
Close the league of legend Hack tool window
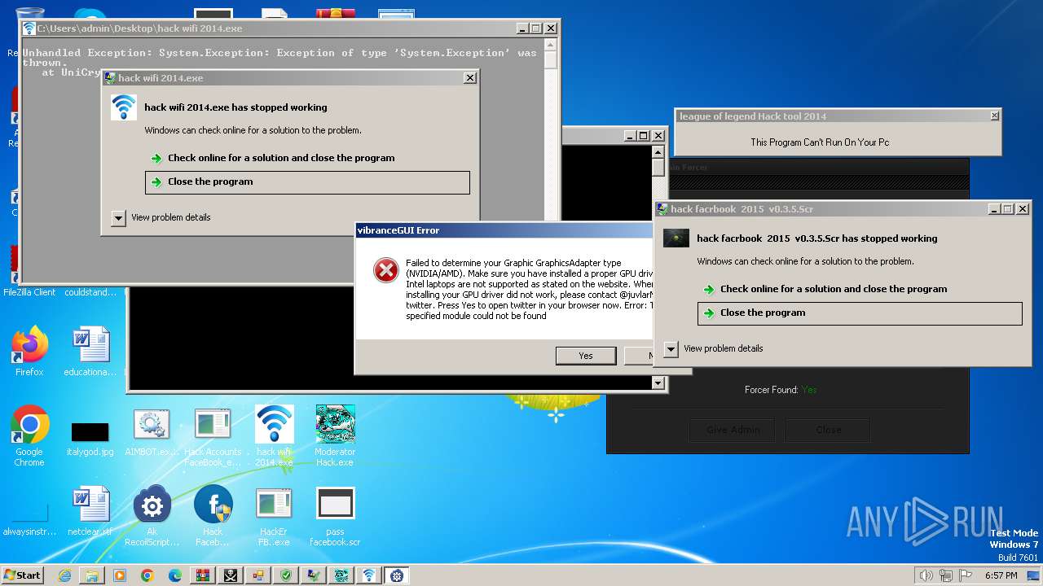coord(994,116)
